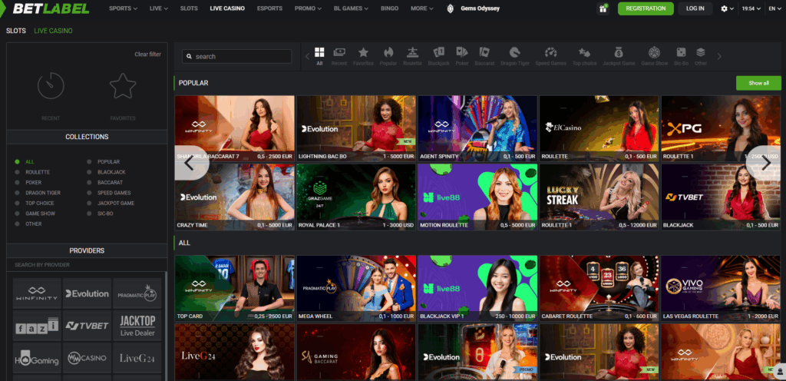Open the Gems Odyssey promo icon
786x381 pixels.
450,8
